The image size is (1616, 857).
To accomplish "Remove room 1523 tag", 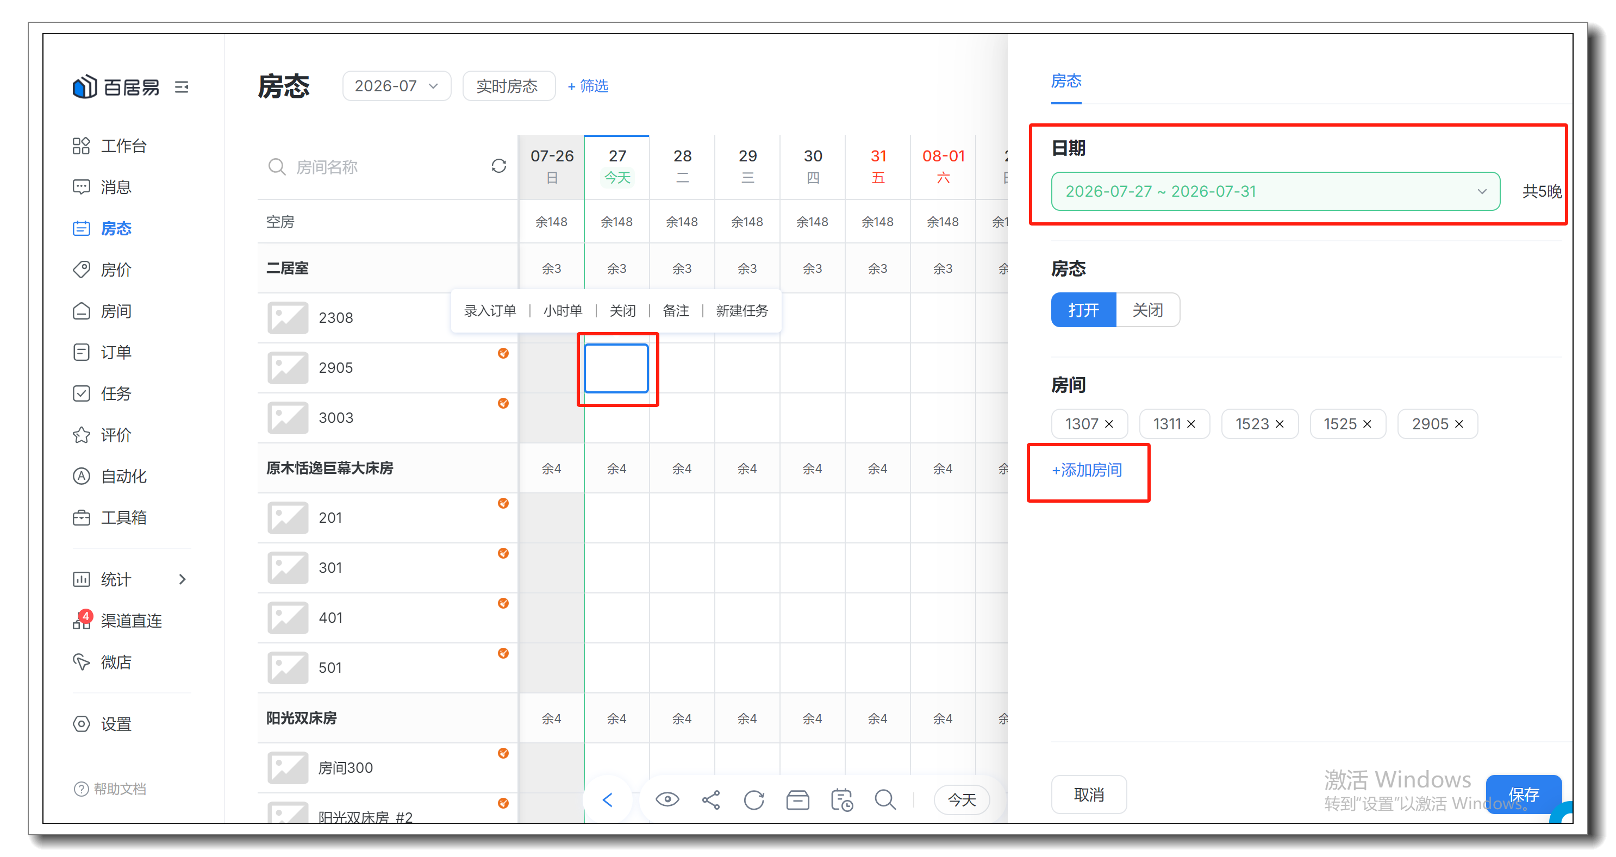I will [1280, 424].
